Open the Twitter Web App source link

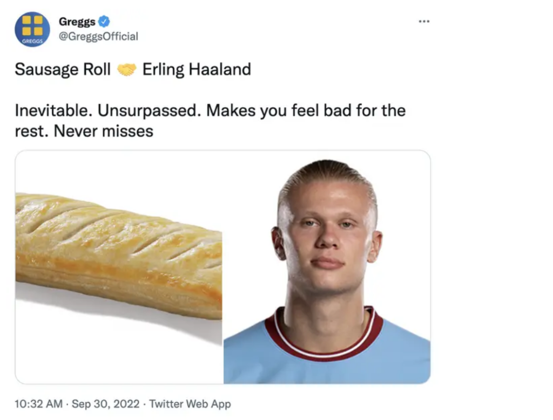190,404
